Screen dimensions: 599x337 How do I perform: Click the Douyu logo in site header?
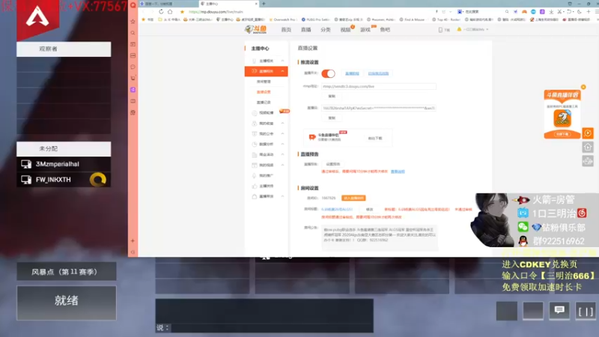click(255, 29)
